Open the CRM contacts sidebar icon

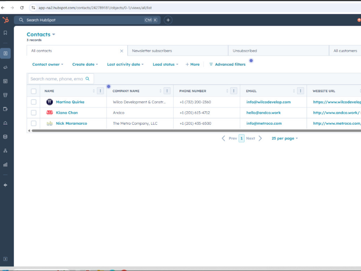click(5, 53)
